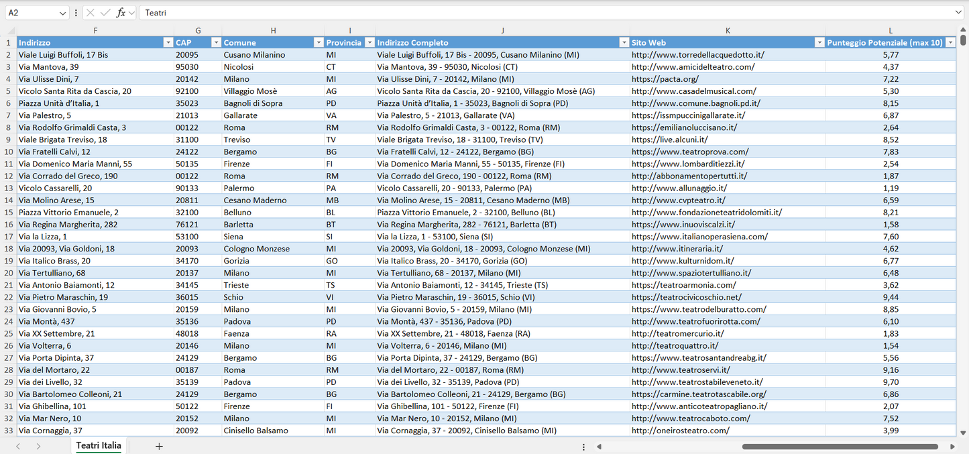
Task: Open the Name Box dropdown
Action: [x=62, y=12]
